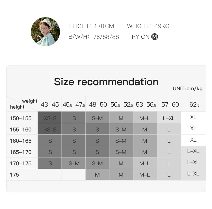Click the 43–45 weight column header

[x=50, y=104]
